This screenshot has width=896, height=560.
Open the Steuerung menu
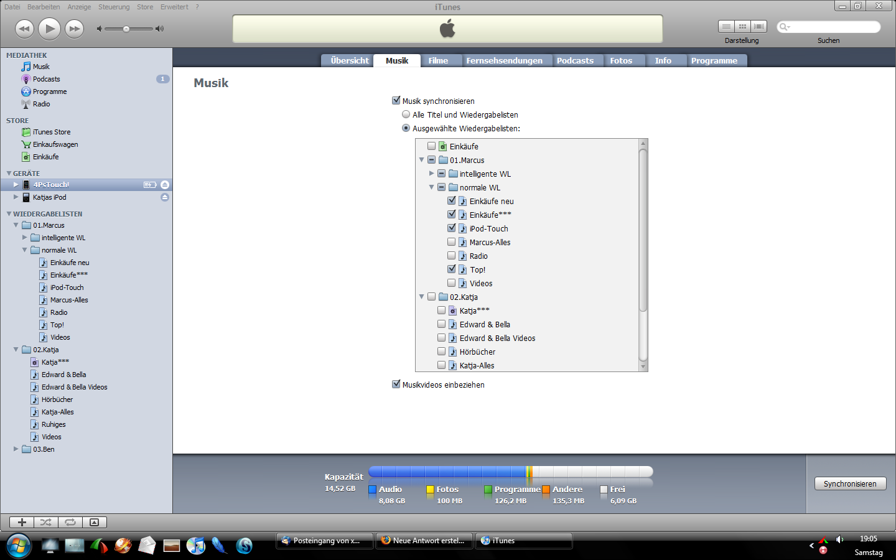[x=114, y=7]
